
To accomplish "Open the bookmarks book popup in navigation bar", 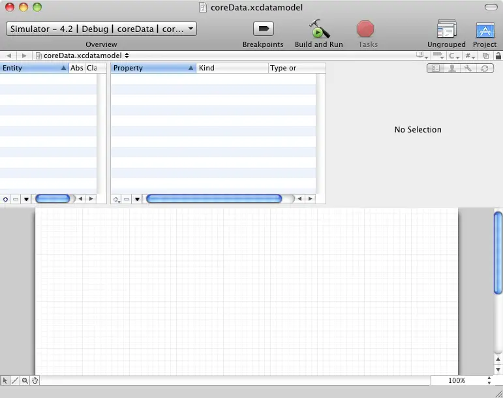I will click(422, 55).
